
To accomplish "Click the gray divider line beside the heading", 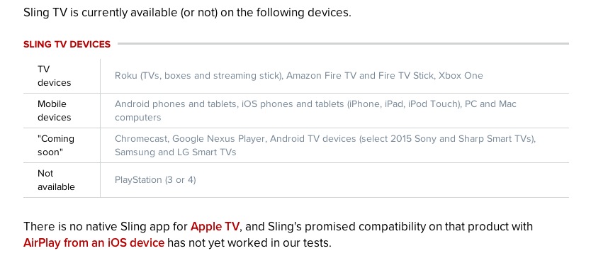I will click(x=343, y=44).
